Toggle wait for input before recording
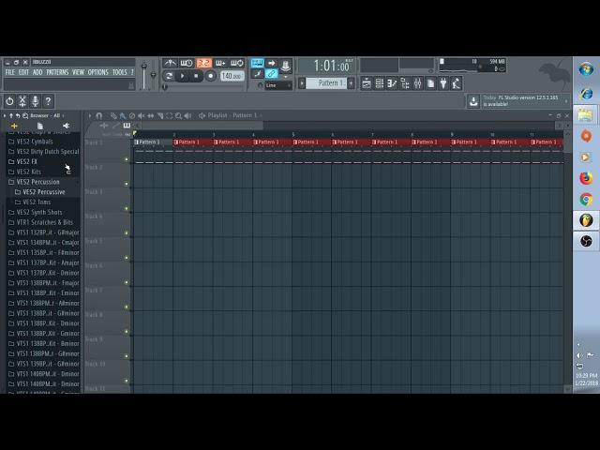 [187, 63]
